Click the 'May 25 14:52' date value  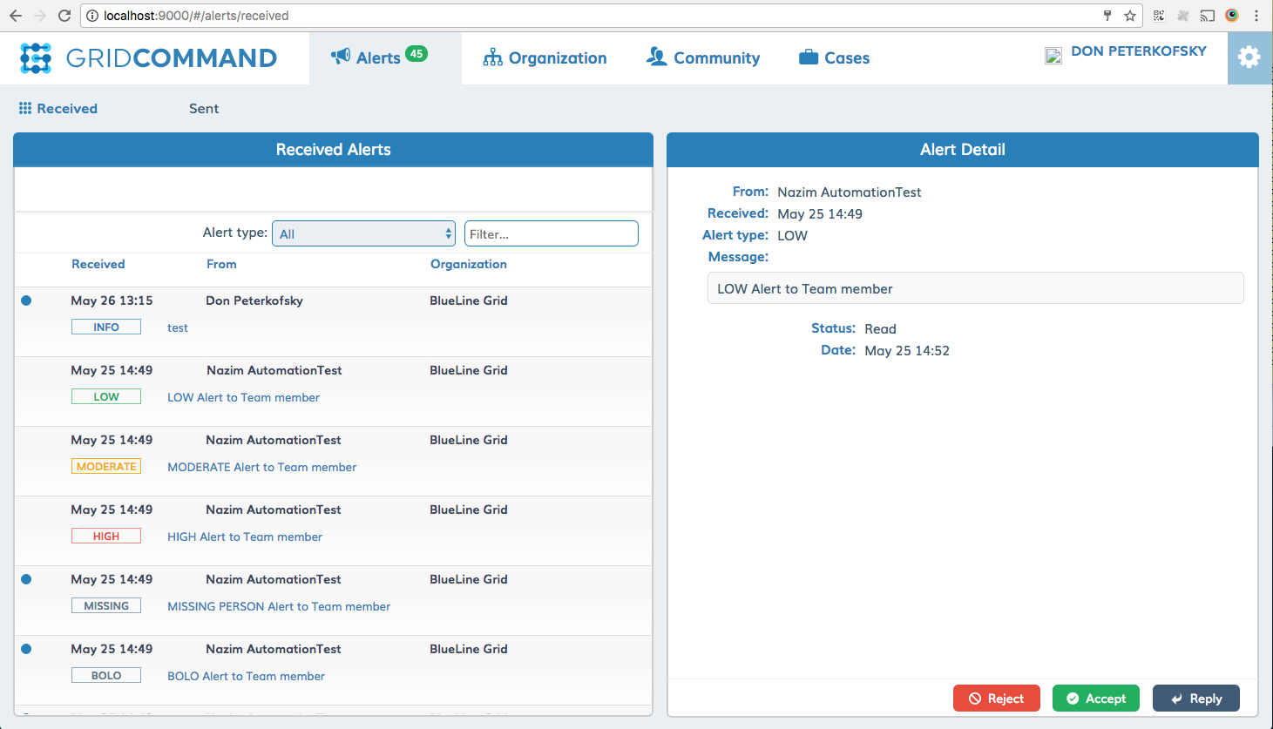point(907,350)
